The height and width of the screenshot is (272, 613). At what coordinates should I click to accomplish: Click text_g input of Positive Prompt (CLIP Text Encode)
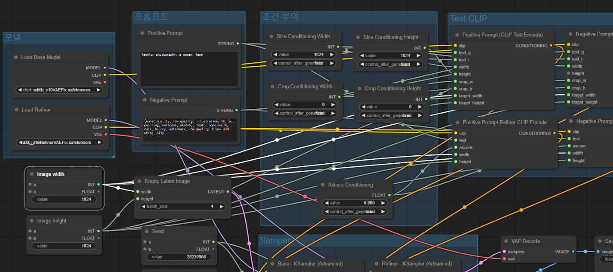coord(455,53)
